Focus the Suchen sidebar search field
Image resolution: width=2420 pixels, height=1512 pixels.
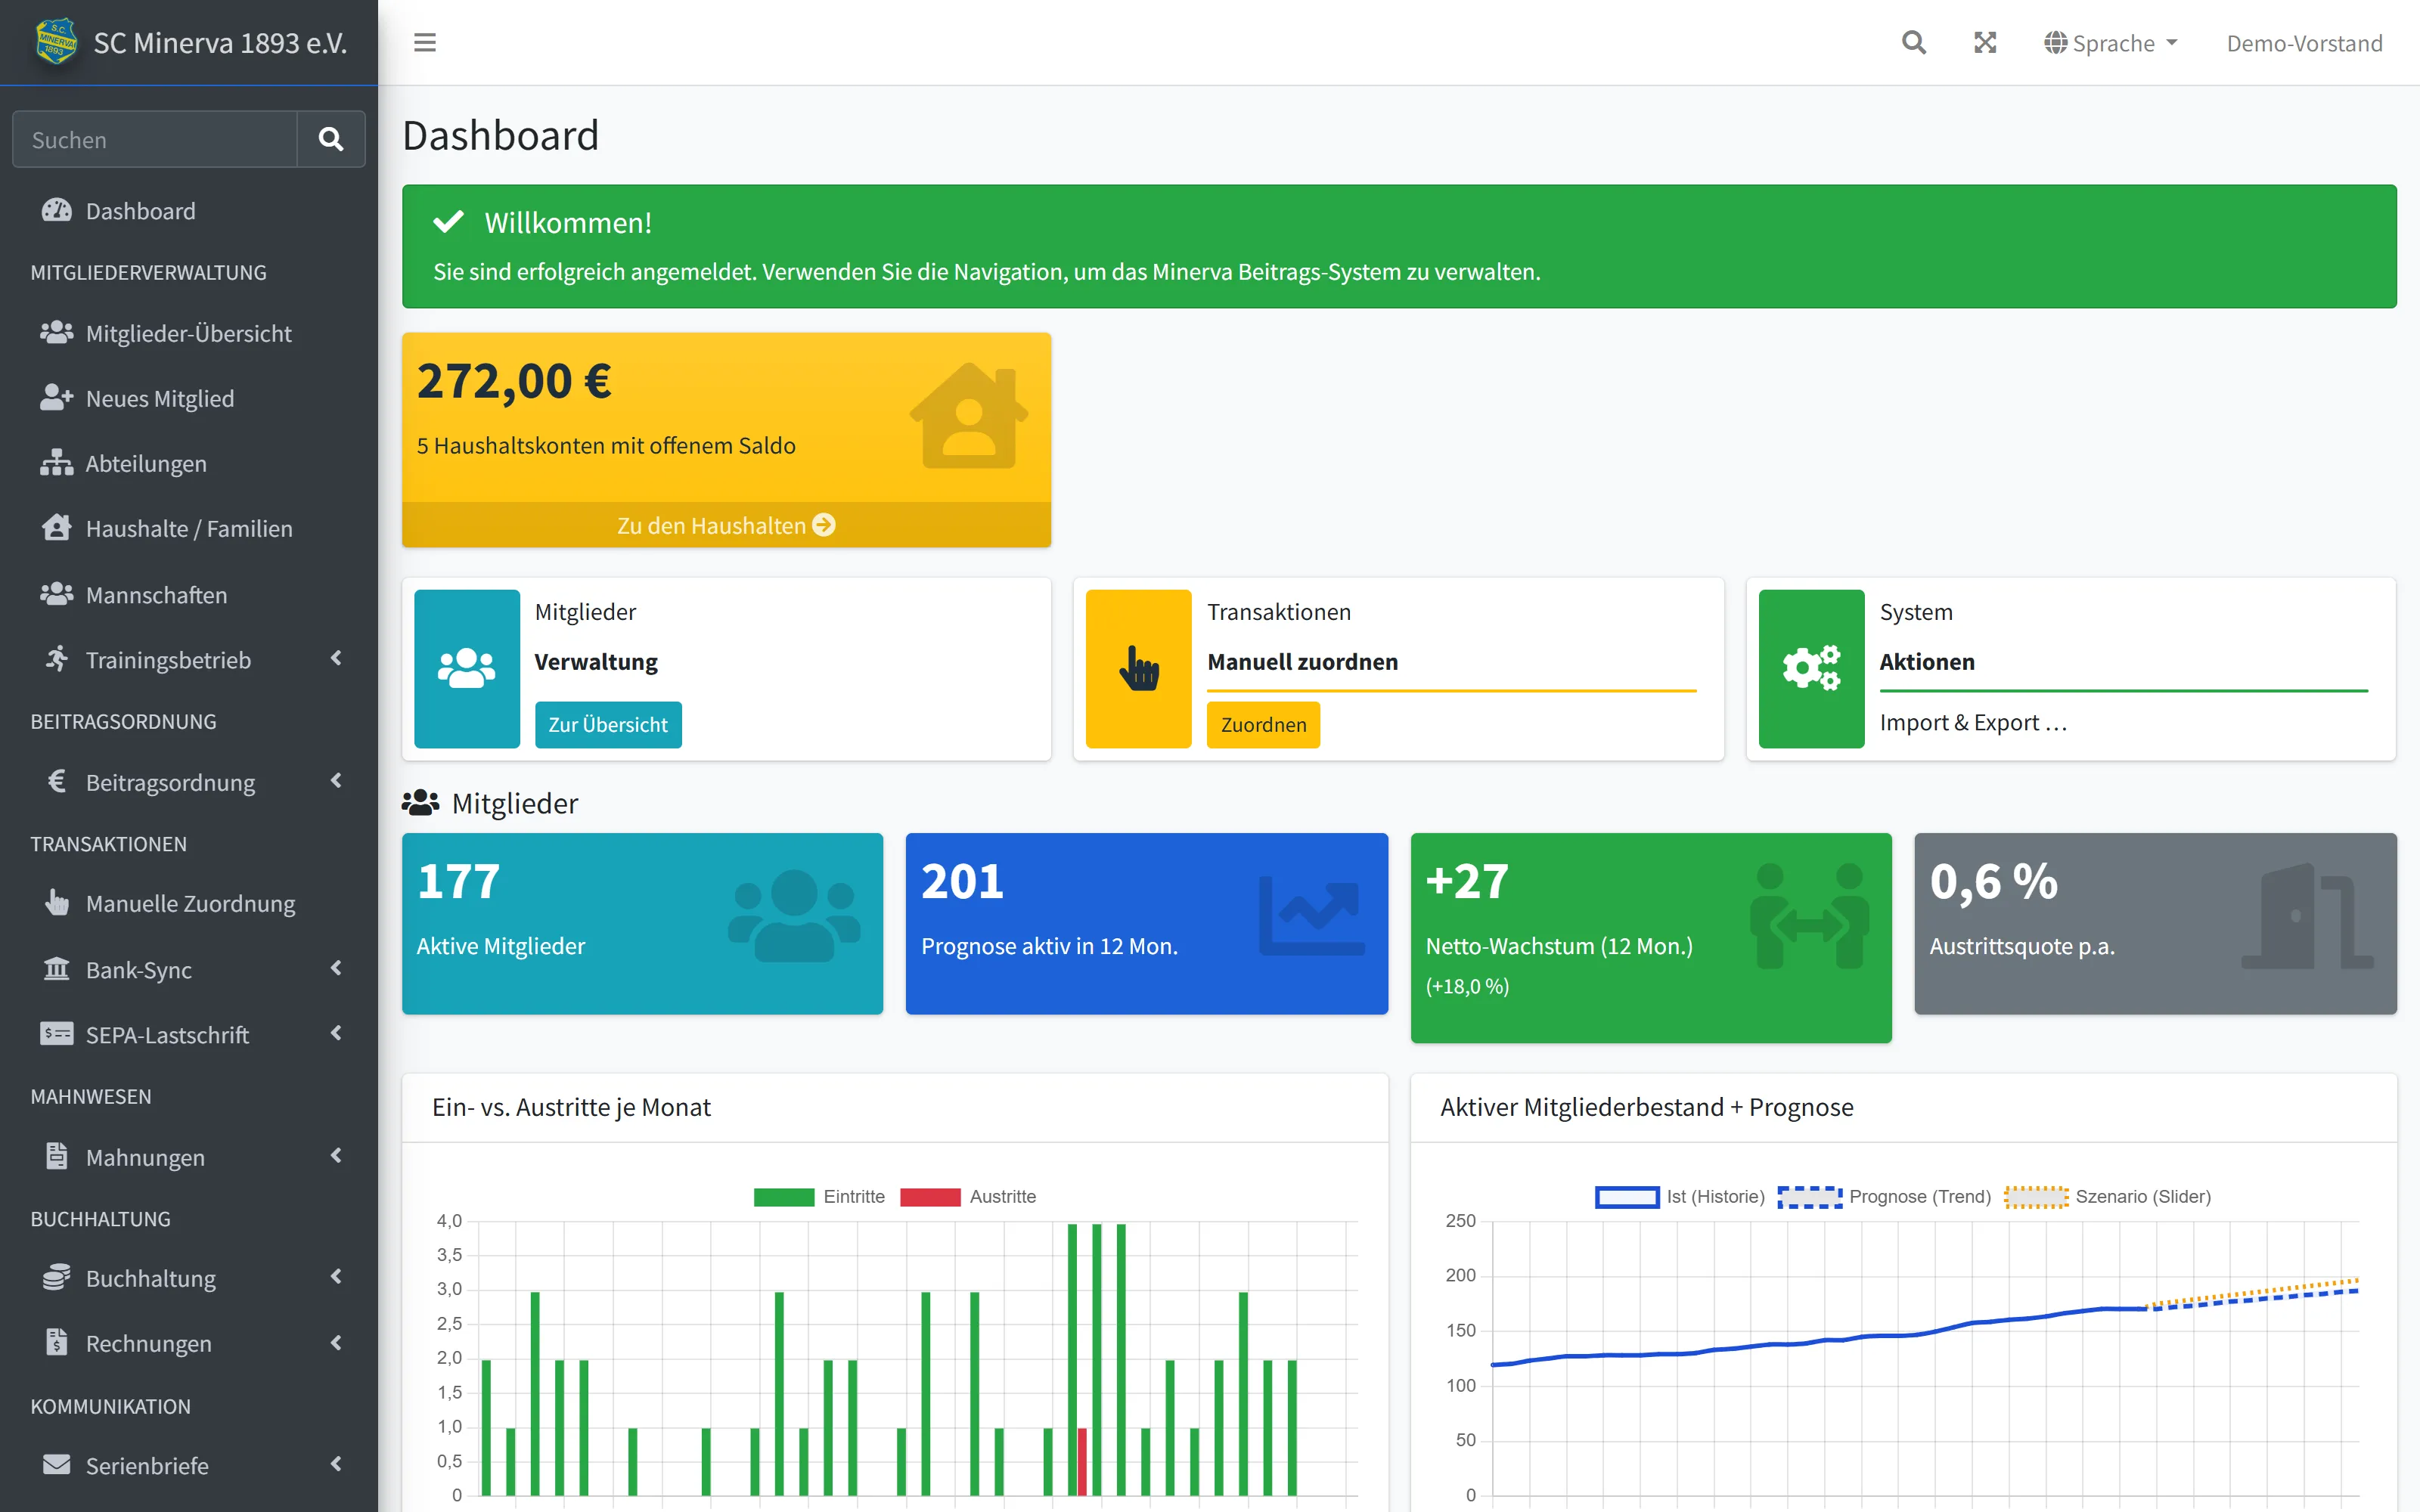click(155, 139)
